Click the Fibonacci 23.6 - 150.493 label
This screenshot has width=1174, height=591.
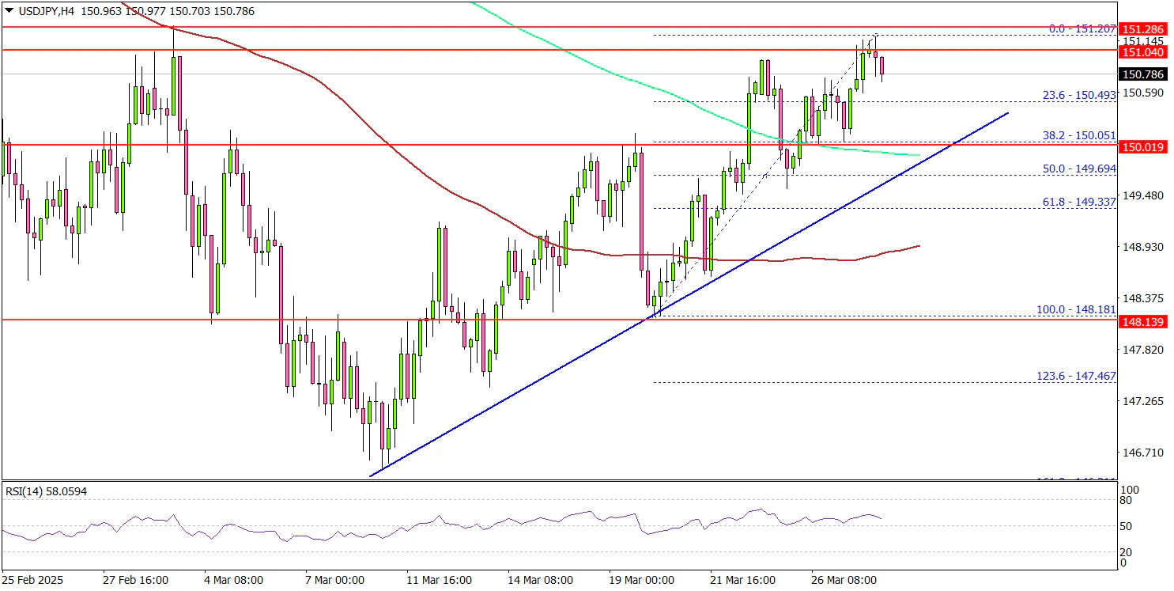[x=1078, y=95]
